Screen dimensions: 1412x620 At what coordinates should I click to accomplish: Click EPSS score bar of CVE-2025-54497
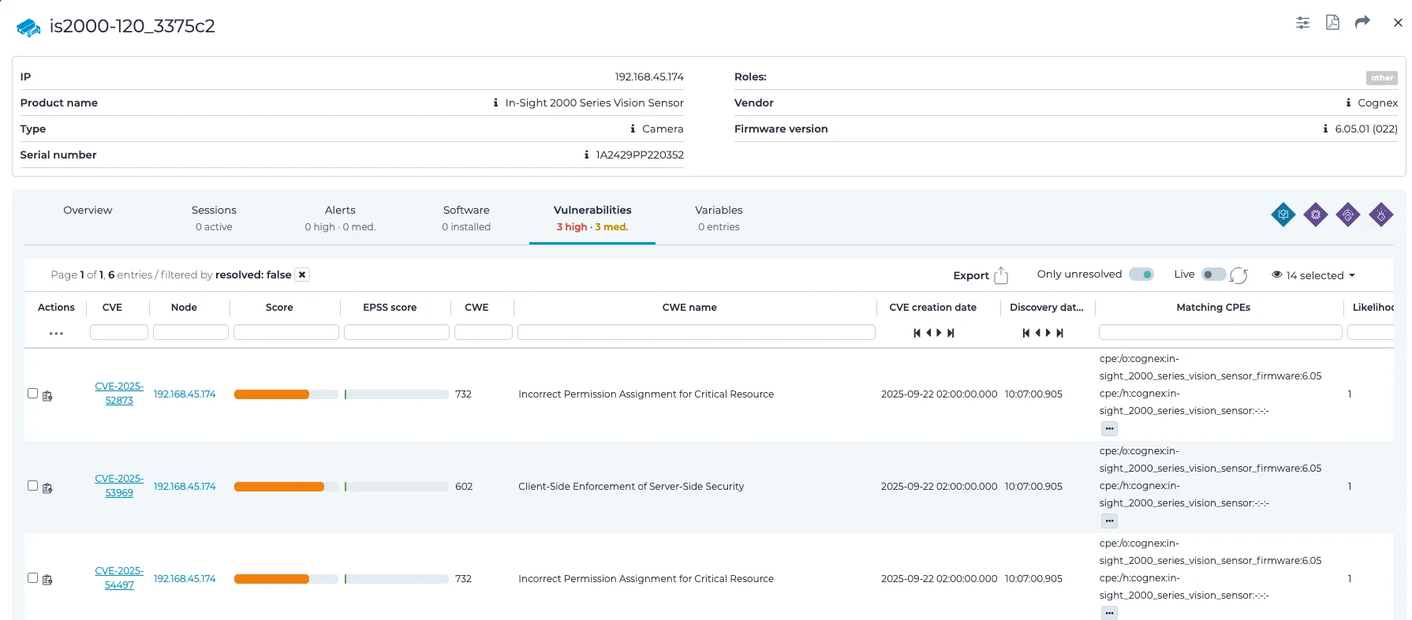396,579
